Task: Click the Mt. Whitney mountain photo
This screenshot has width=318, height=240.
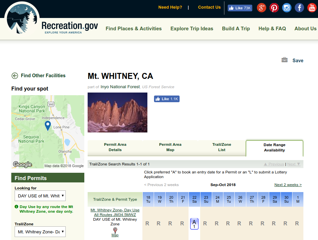Action: coord(118,113)
